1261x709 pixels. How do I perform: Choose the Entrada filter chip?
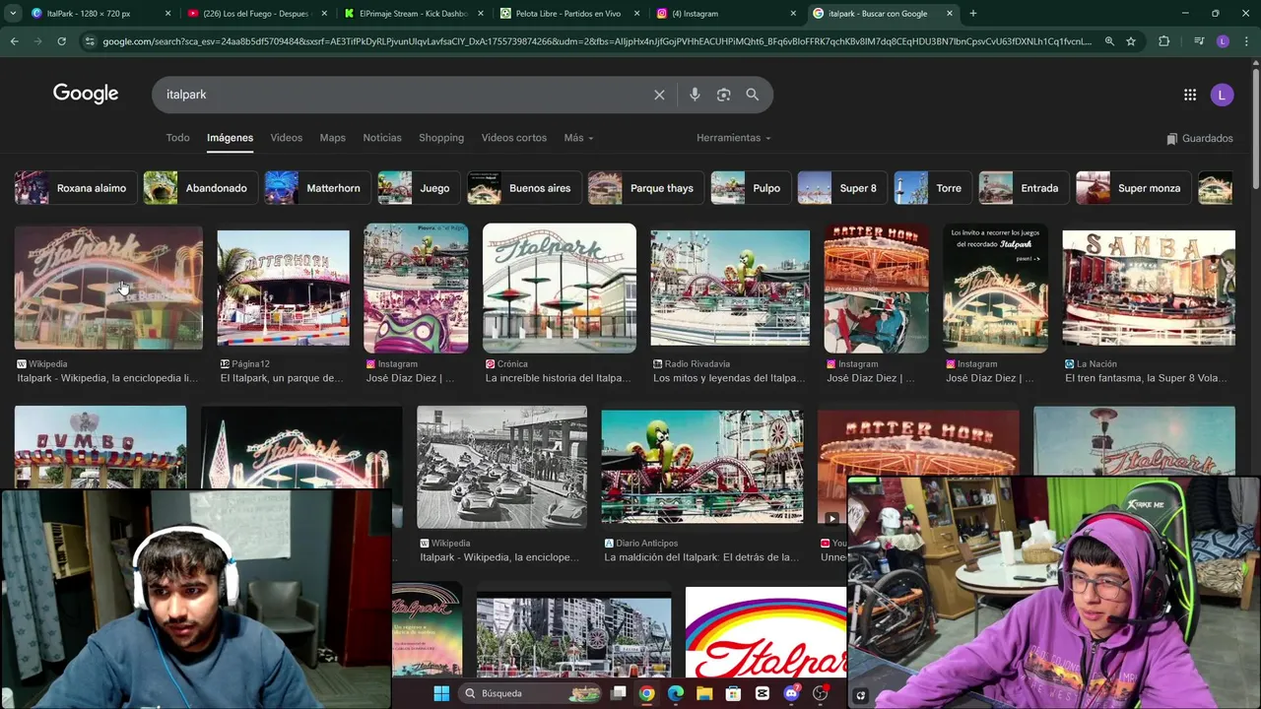click(1024, 188)
